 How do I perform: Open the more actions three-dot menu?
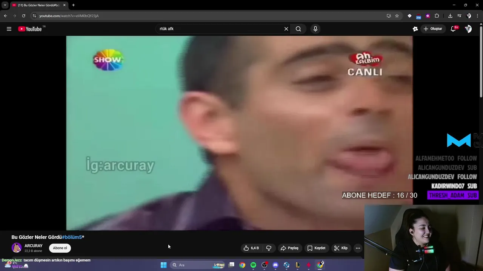[x=358, y=248]
